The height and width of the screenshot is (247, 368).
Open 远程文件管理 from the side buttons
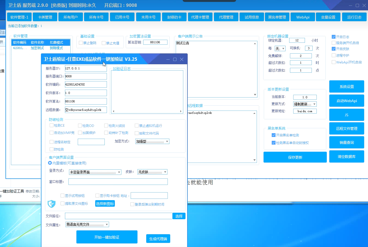[346, 129]
